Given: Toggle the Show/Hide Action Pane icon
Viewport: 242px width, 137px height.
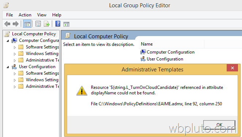Looking at the screenshot, I should pos(66,24).
